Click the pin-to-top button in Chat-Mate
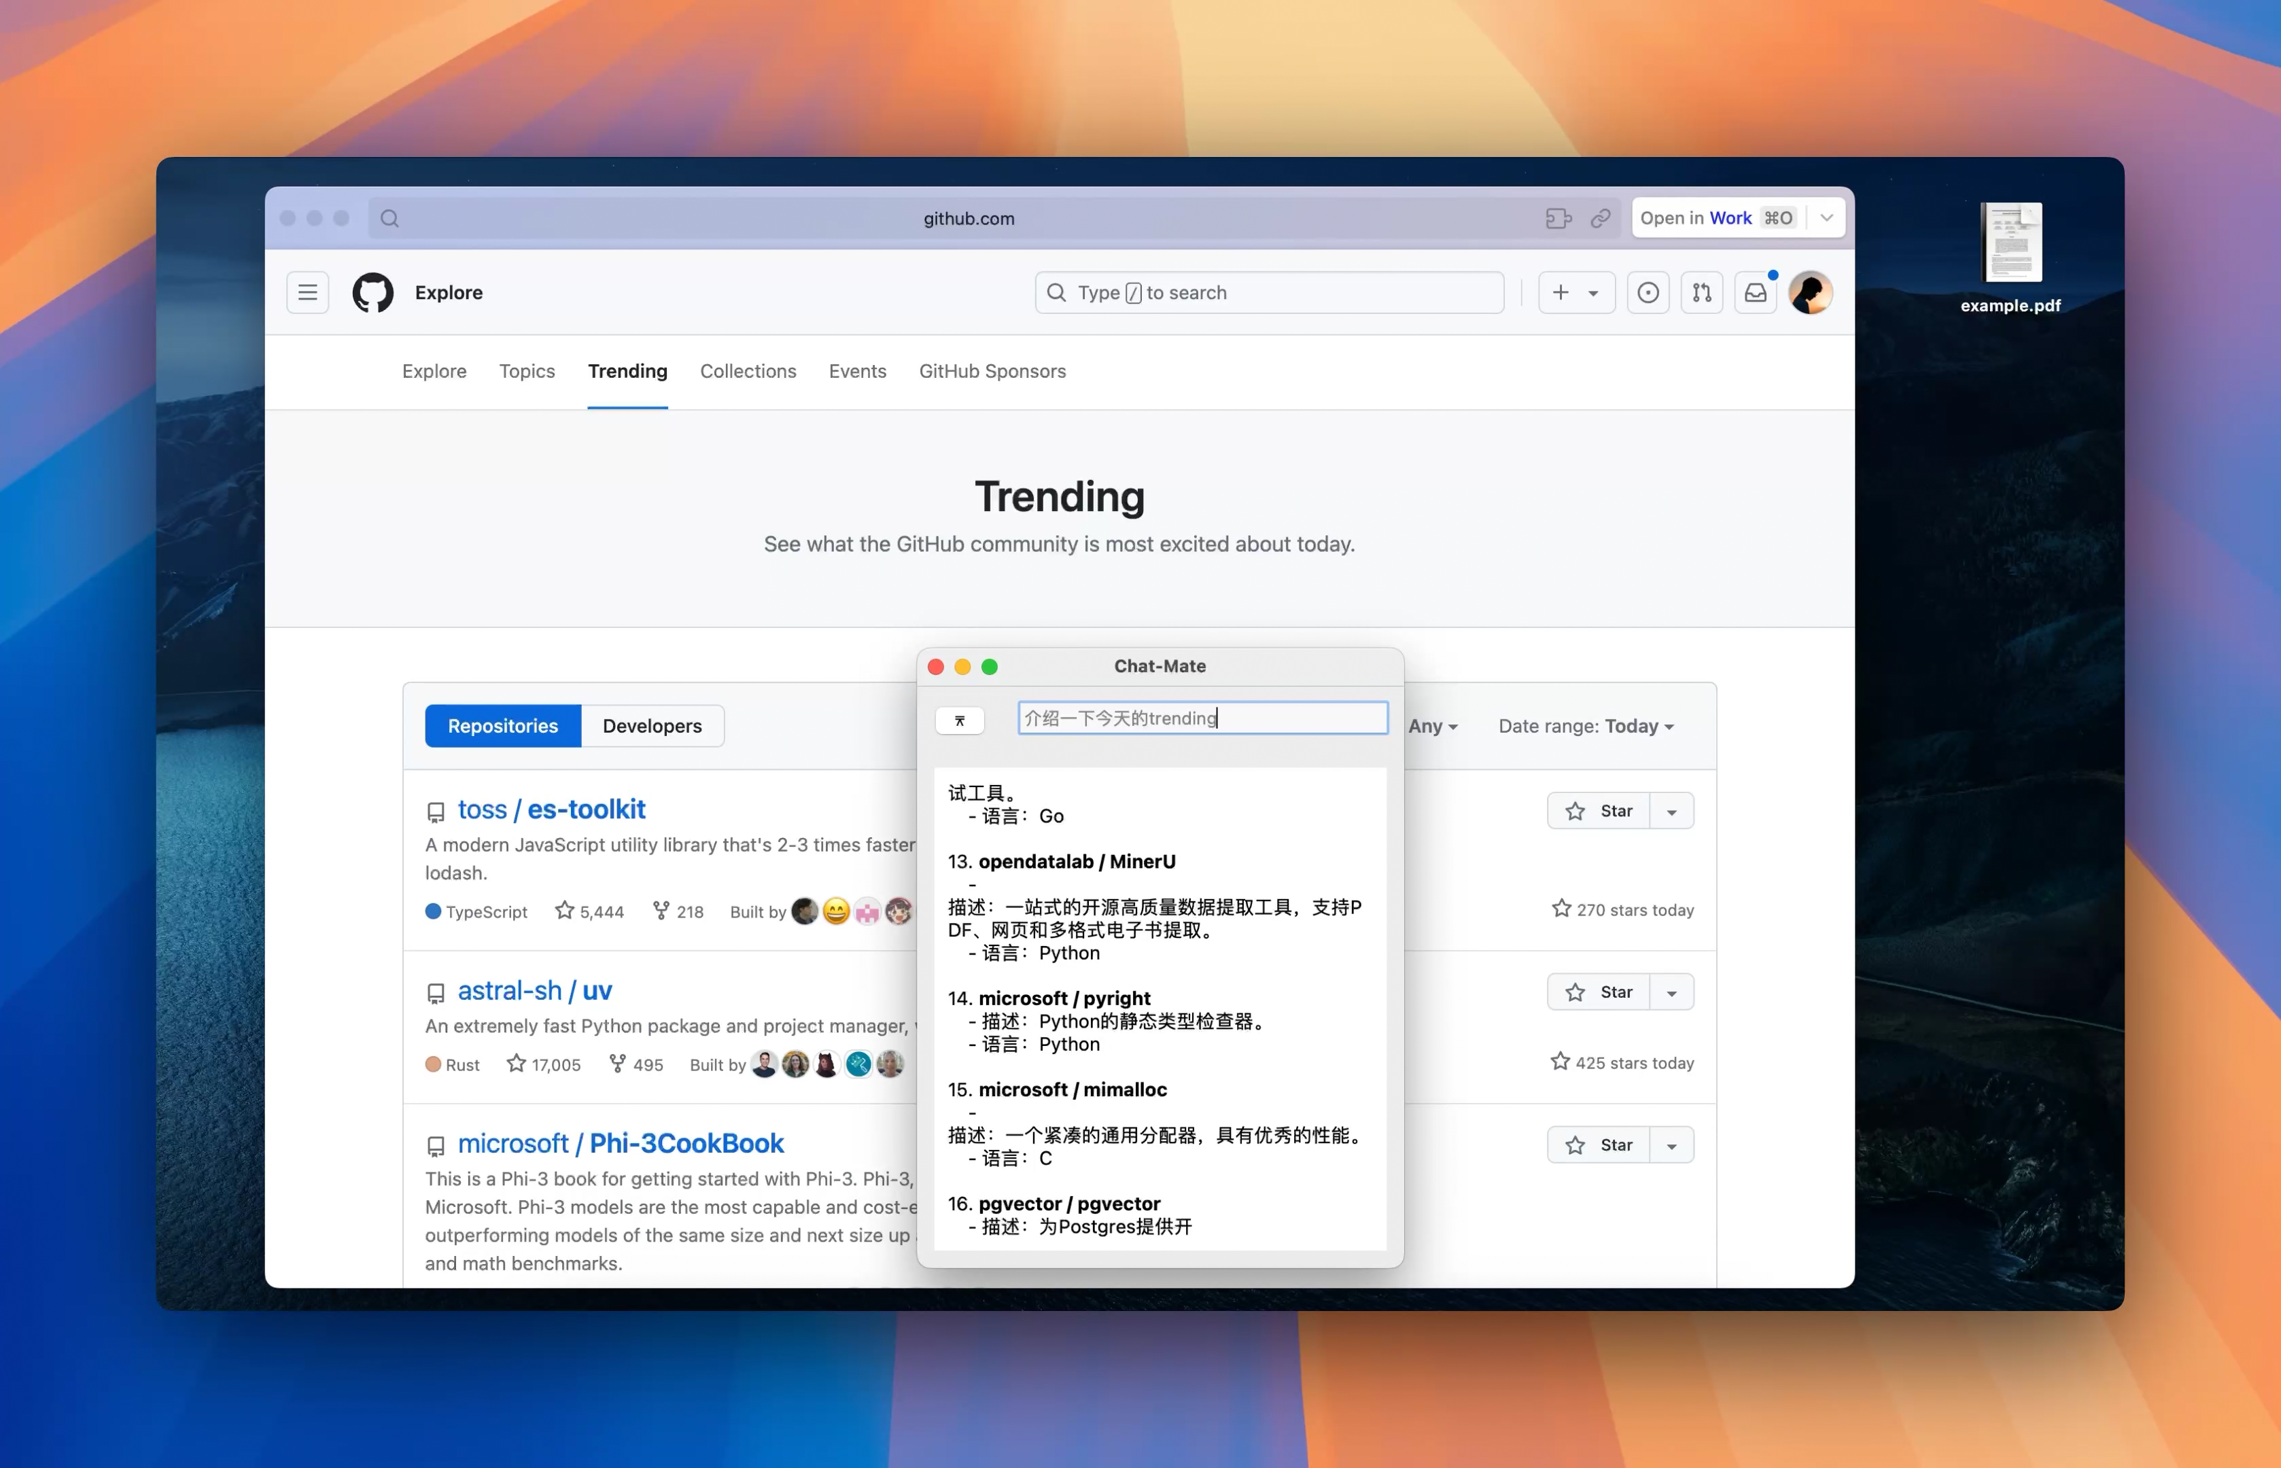 click(959, 720)
